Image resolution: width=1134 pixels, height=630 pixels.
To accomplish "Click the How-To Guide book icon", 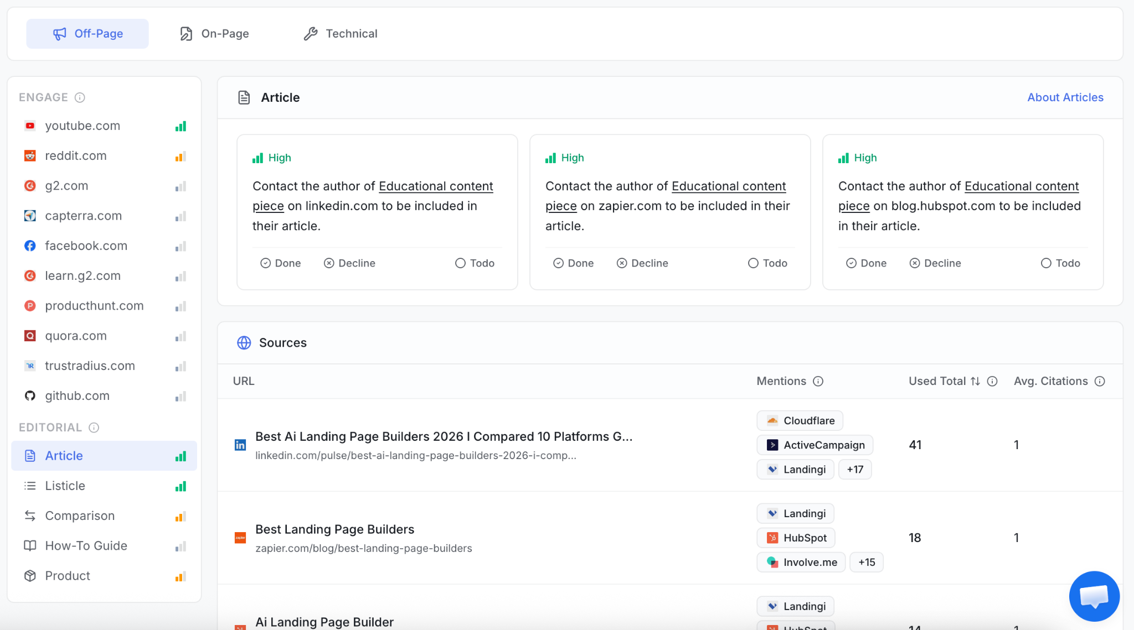I will pyautogui.click(x=30, y=546).
